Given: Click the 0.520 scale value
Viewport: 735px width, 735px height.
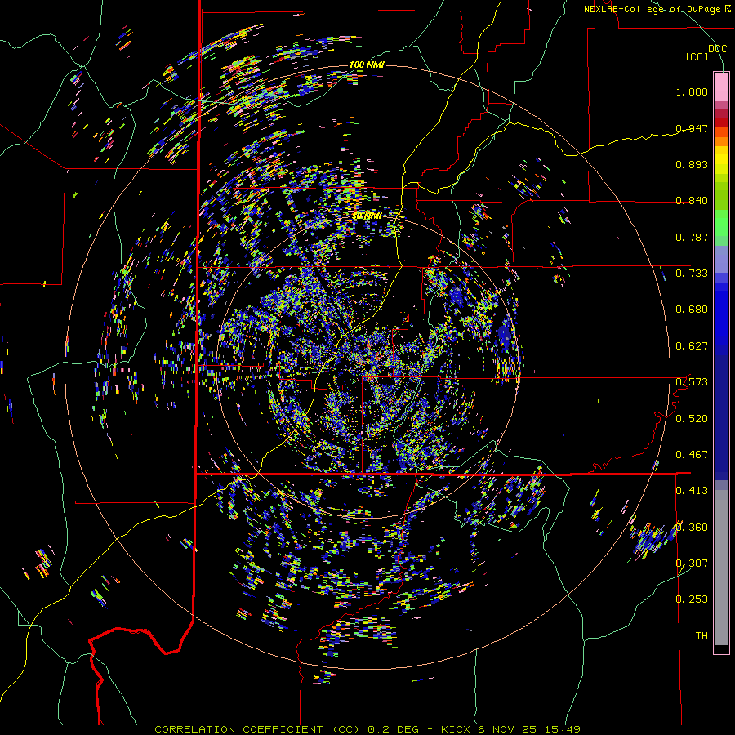Looking at the screenshot, I should pos(692,418).
